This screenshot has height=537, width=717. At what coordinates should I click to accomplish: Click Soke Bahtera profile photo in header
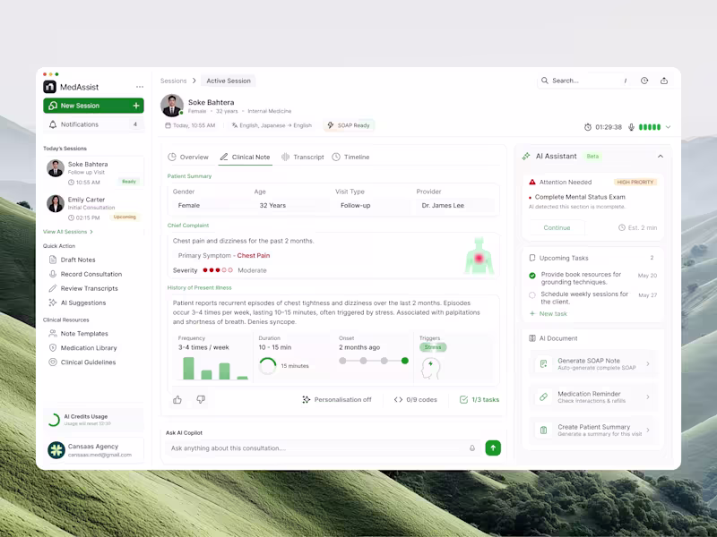pyautogui.click(x=172, y=106)
